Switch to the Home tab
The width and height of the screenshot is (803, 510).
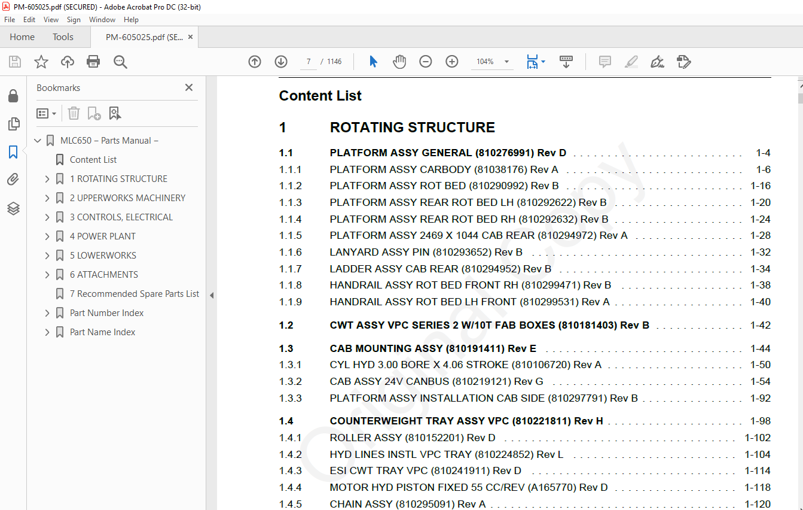pyautogui.click(x=22, y=37)
